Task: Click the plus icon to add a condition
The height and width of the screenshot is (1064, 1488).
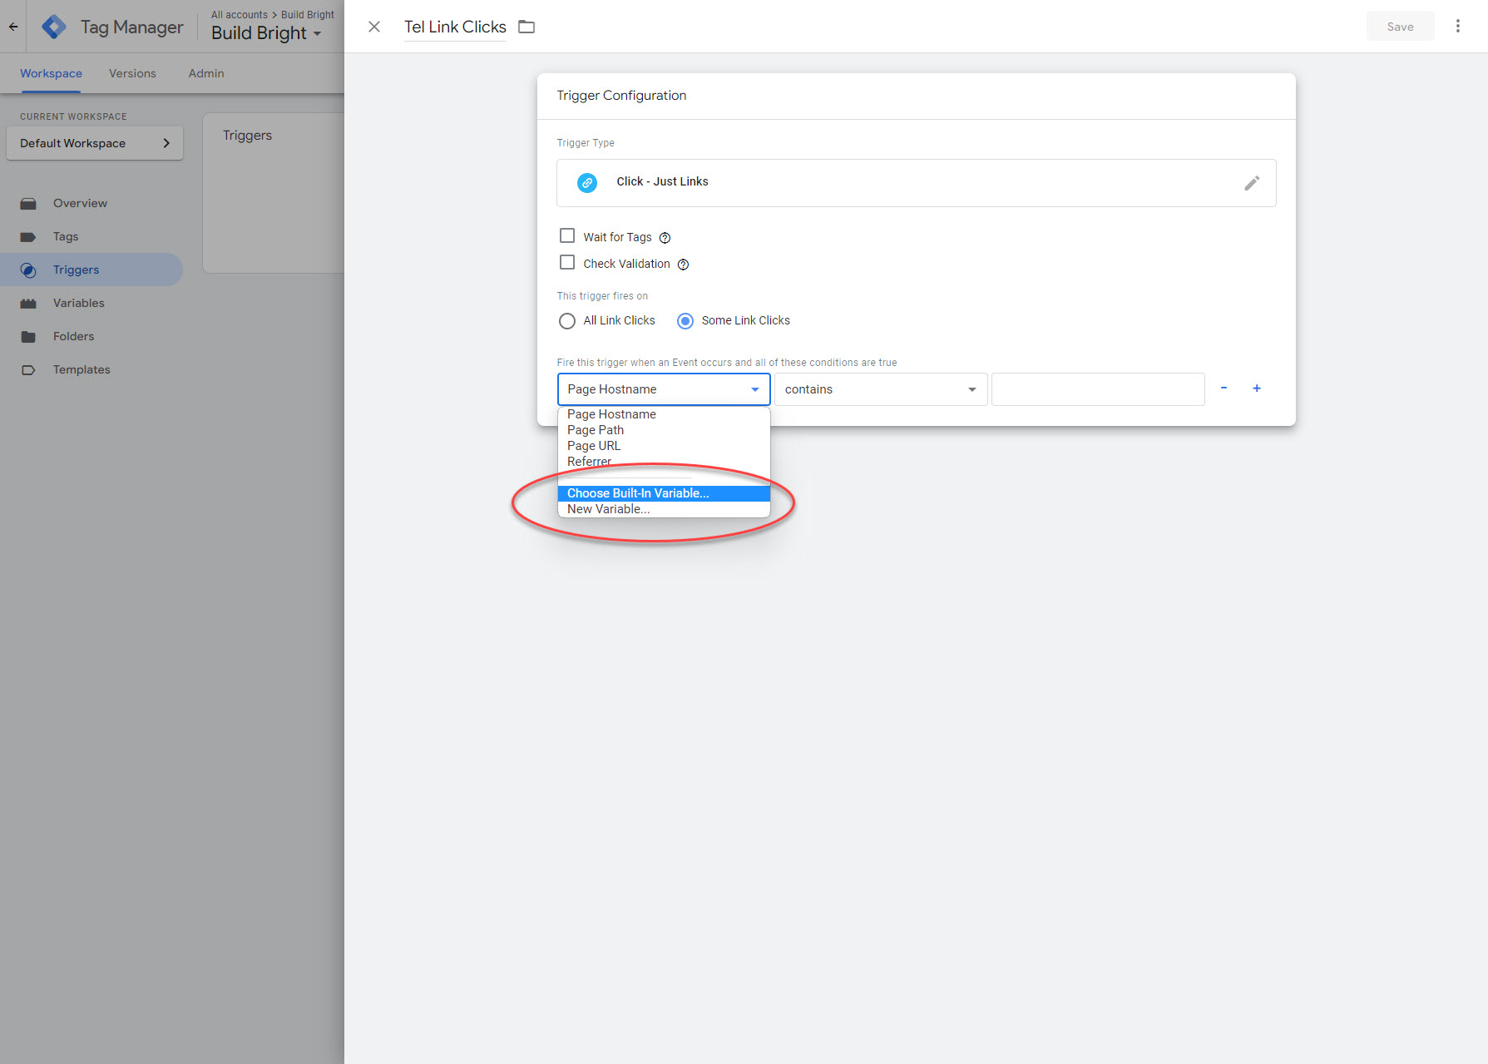Action: tap(1256, 388)
